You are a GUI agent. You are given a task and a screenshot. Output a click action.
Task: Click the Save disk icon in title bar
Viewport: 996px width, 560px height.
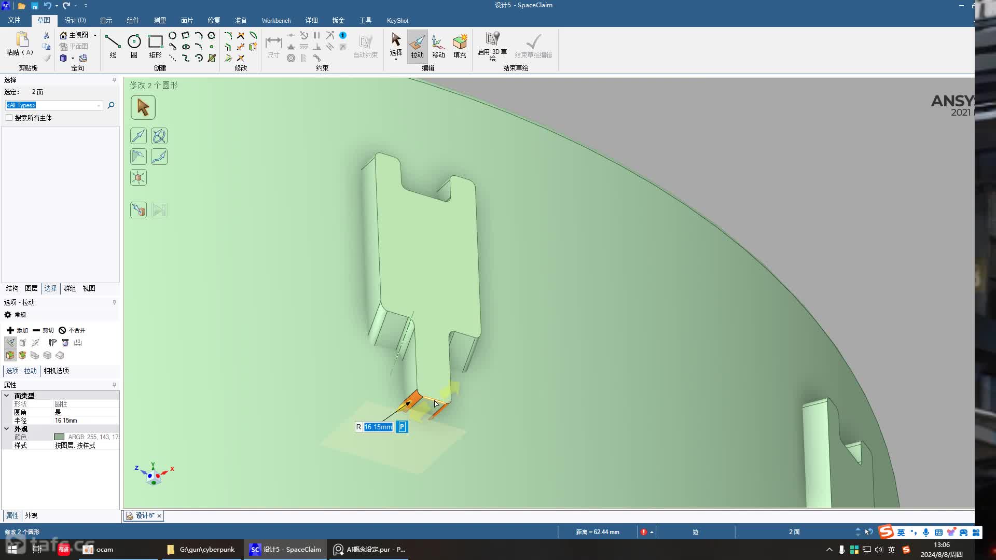pyautogui.click(x=34, y=6)
